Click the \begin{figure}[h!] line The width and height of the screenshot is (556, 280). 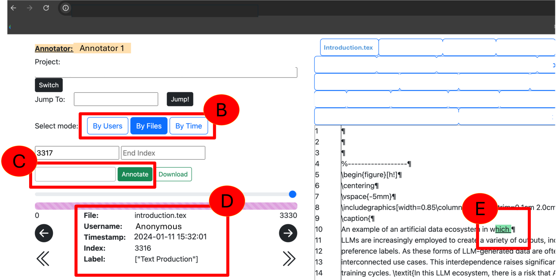click(x=371, y=175)
